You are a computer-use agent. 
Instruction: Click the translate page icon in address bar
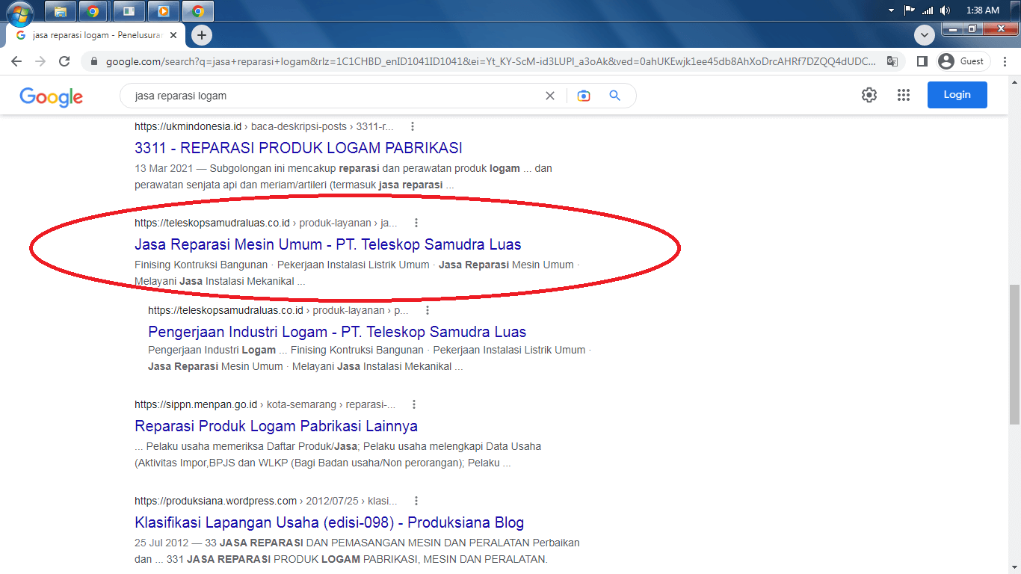pos(892,61)
